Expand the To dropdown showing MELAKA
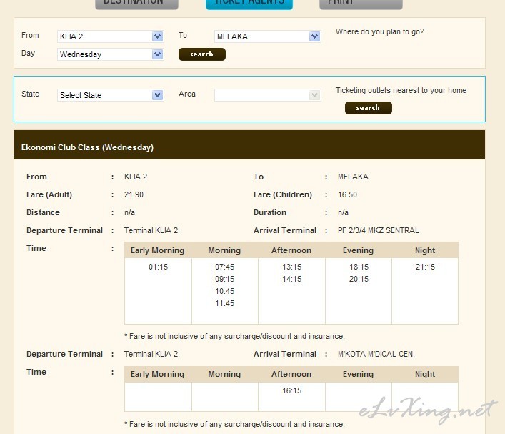 pyautogui.click(x=267, y=36)
